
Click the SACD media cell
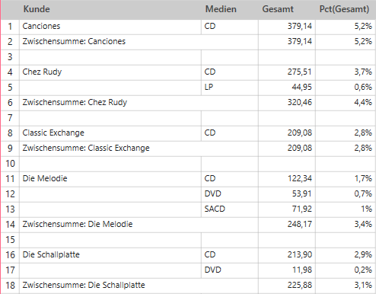230,209
